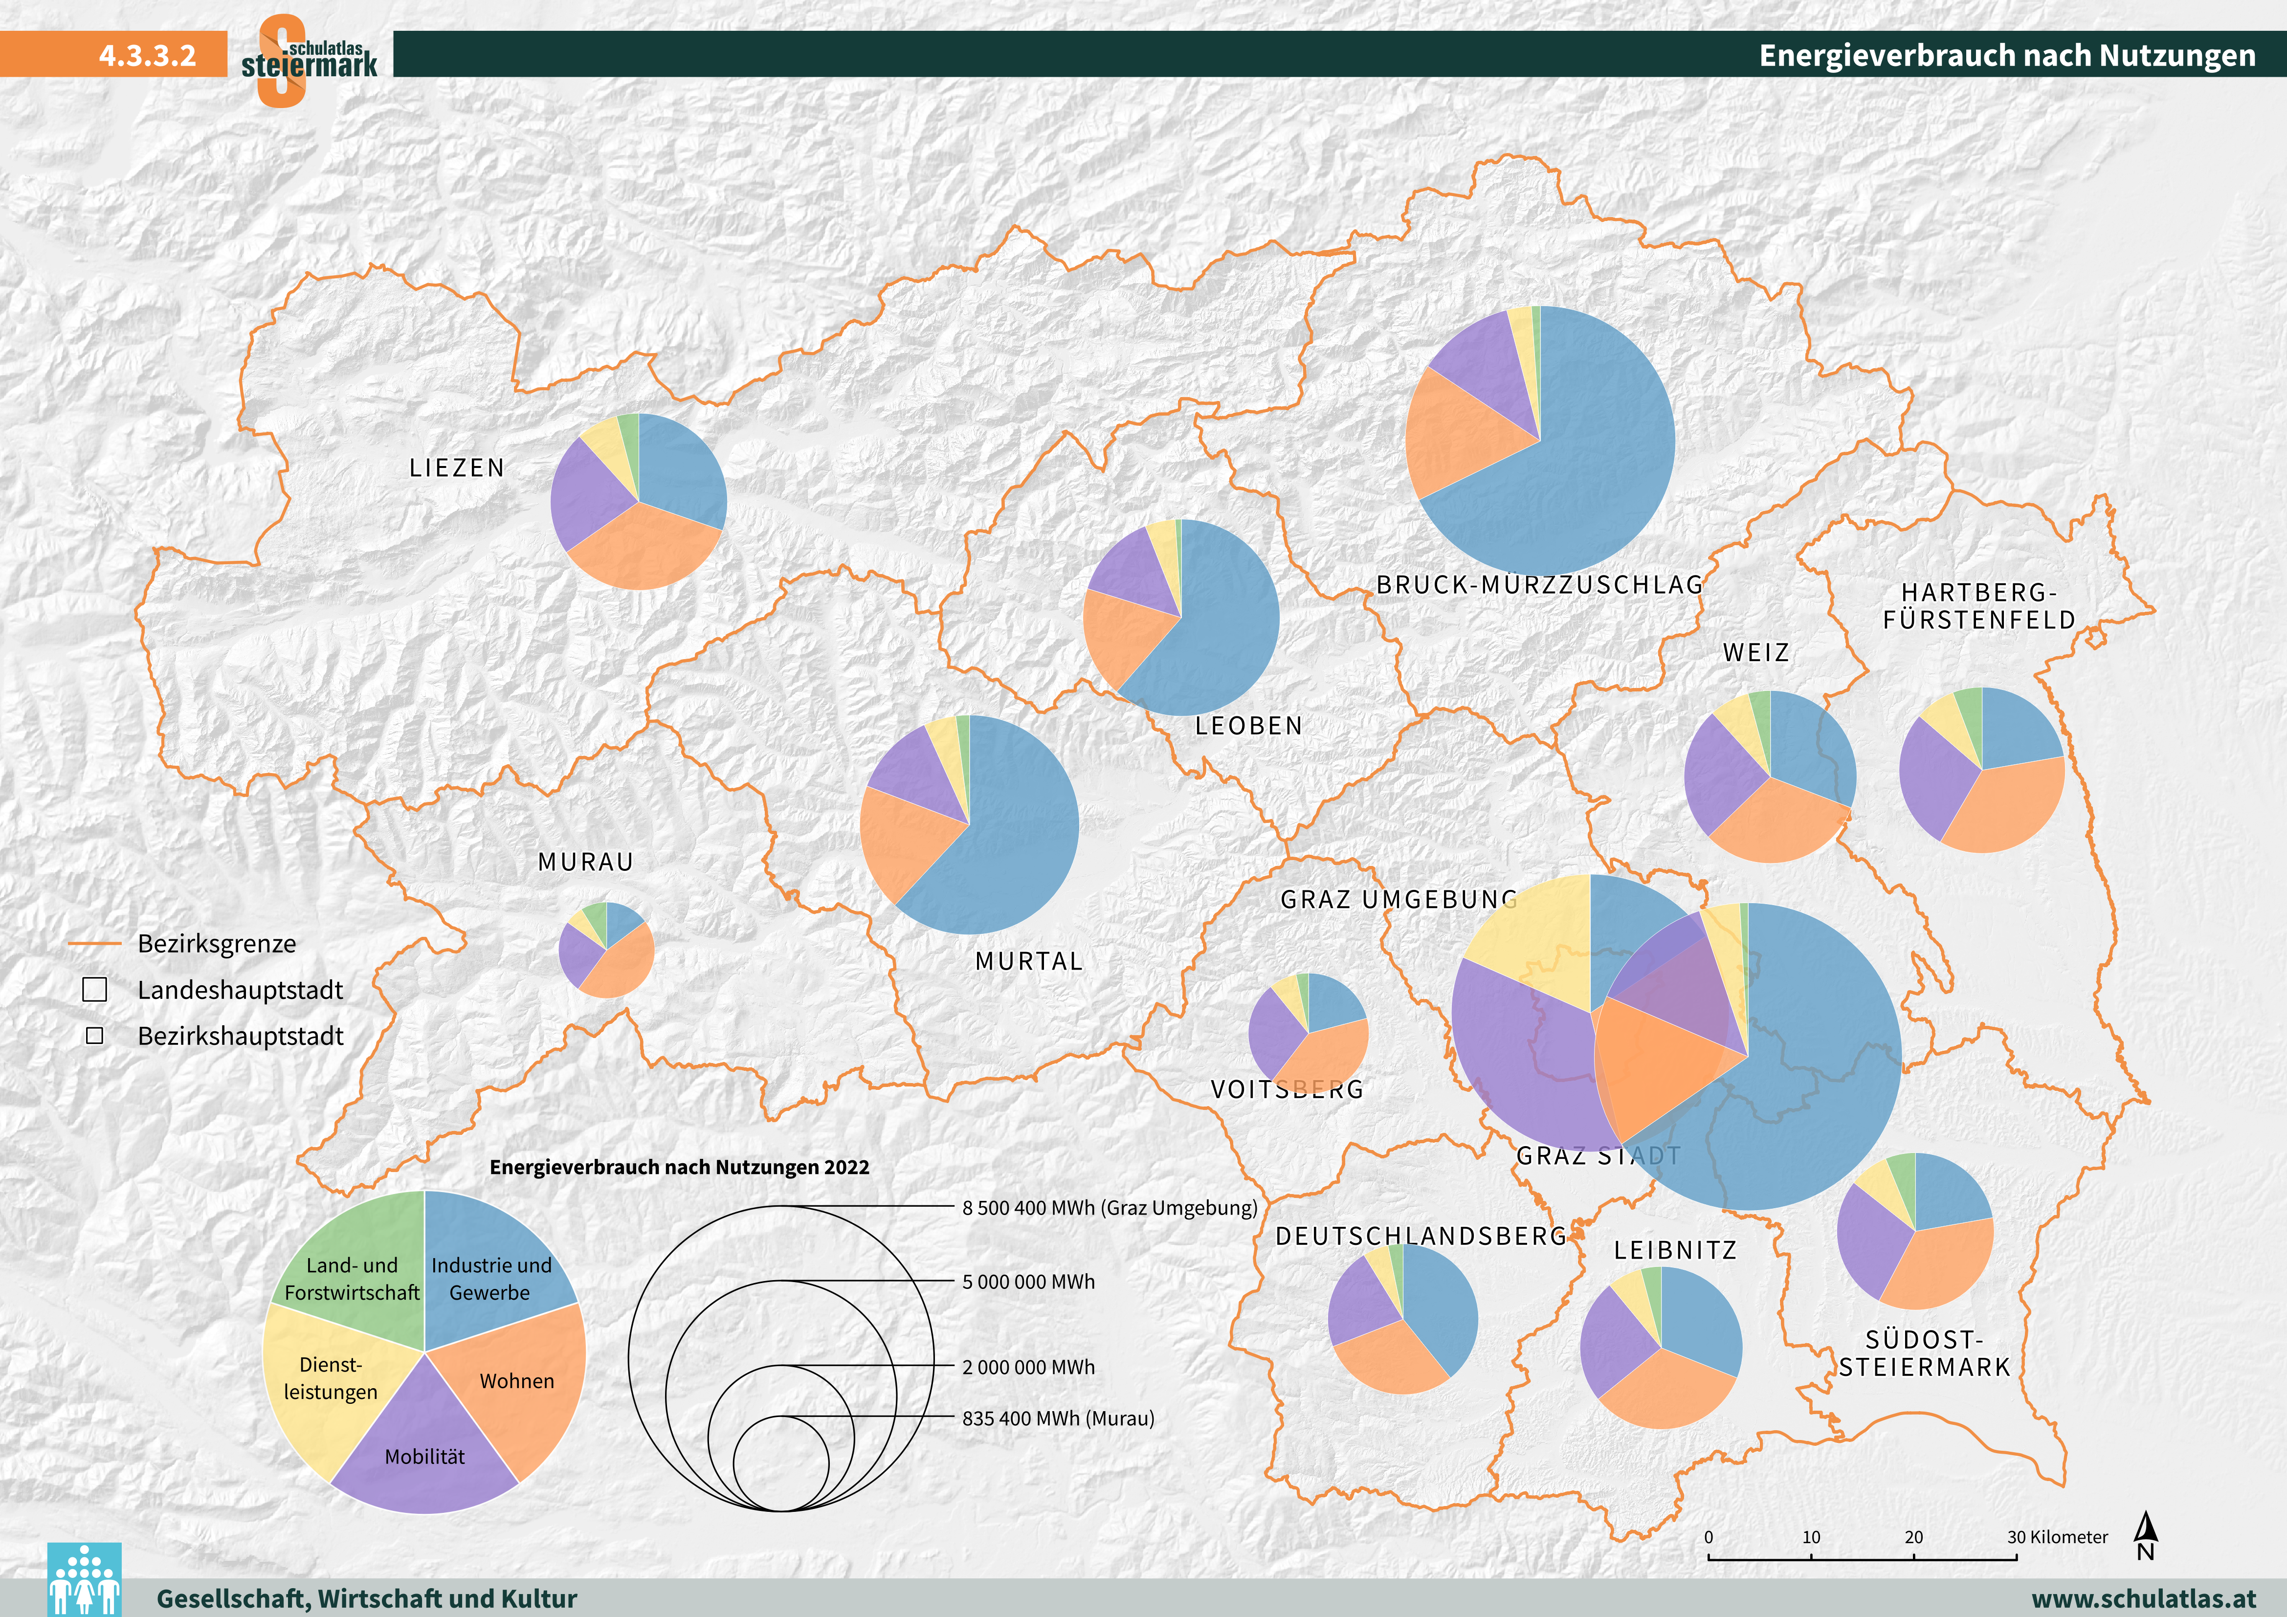Viewport: 2287px width, 1617px height.
Task: Click the HARTBERG-FÜRSTENFELD district label
Action: click(x=1978, y=606)
